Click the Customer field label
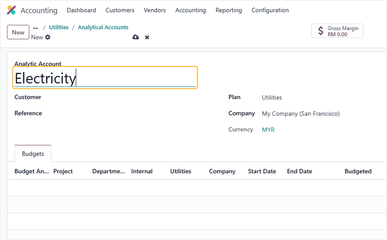Image resolution: width=387 pixels, height=240 pixels. tap(28, 97)
